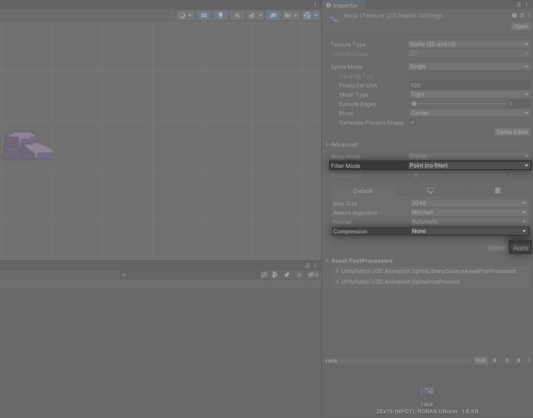This screenshot has width=533, height=418.
Task: Toggle scene visibility with the crossed-eye icon
Action: (273, 15)
